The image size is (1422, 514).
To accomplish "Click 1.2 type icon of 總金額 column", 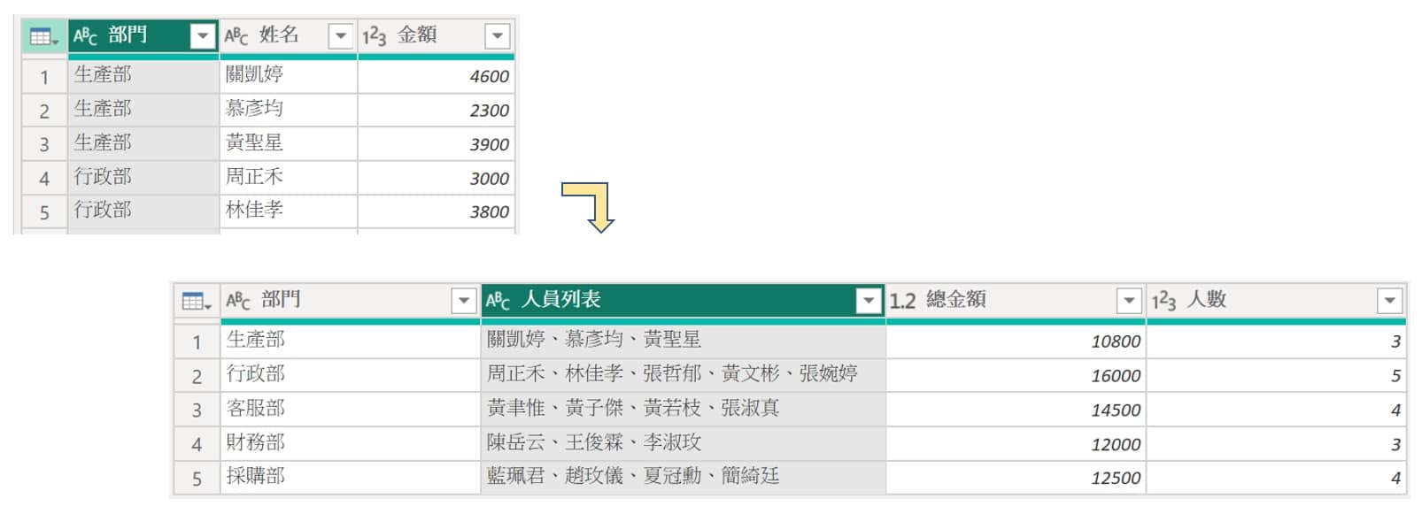I will tap(902, 301).
